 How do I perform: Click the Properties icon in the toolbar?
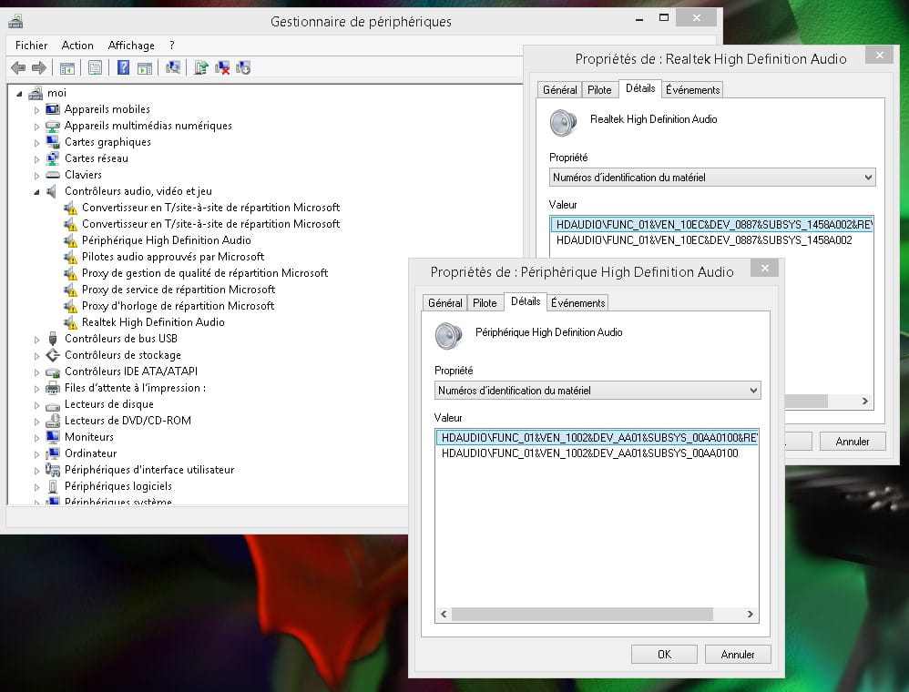[x=95, y=68]
